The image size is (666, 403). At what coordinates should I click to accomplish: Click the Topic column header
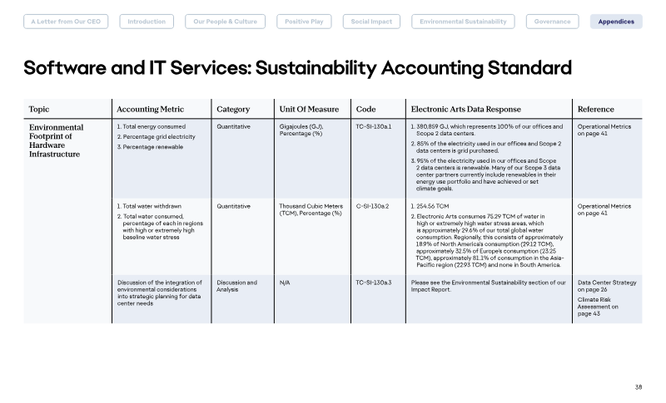point(39,110)
